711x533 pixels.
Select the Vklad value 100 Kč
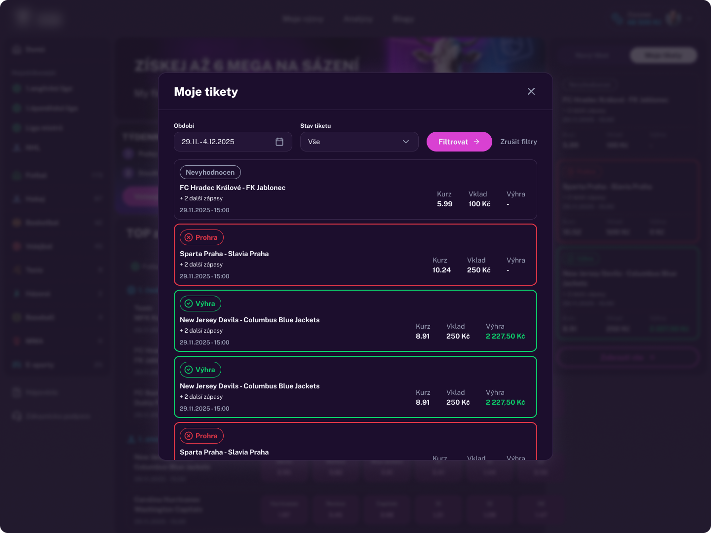tap(479, 204)
